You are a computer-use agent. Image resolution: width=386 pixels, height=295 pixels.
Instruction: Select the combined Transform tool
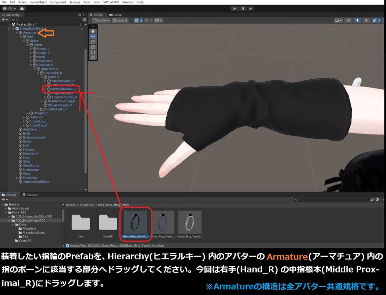point(93,57)
